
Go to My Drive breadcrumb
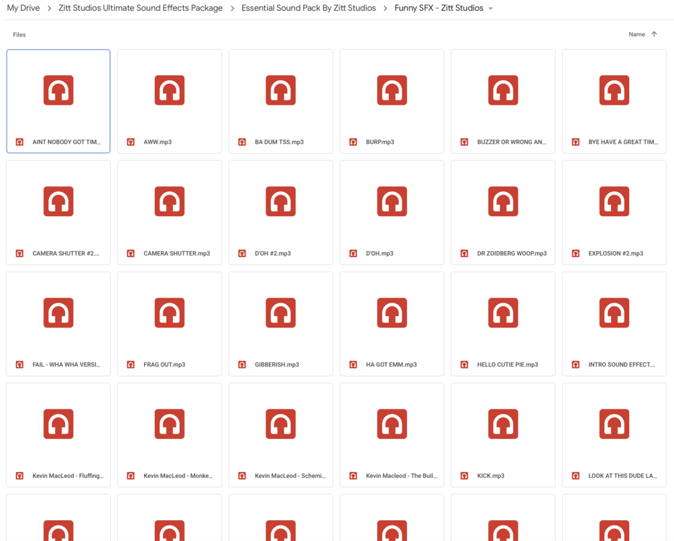(23, 8)
